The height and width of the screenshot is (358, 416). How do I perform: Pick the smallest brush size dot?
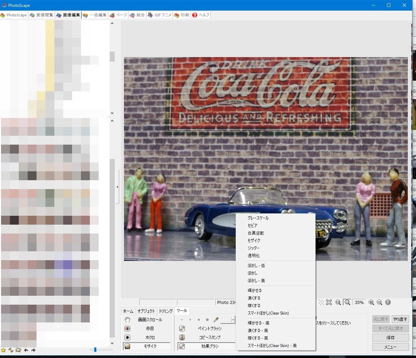[182, 320]
